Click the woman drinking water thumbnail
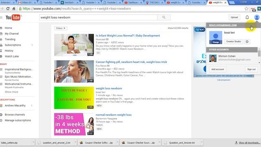Screen dimensions: 261x147 coord(74,71)
